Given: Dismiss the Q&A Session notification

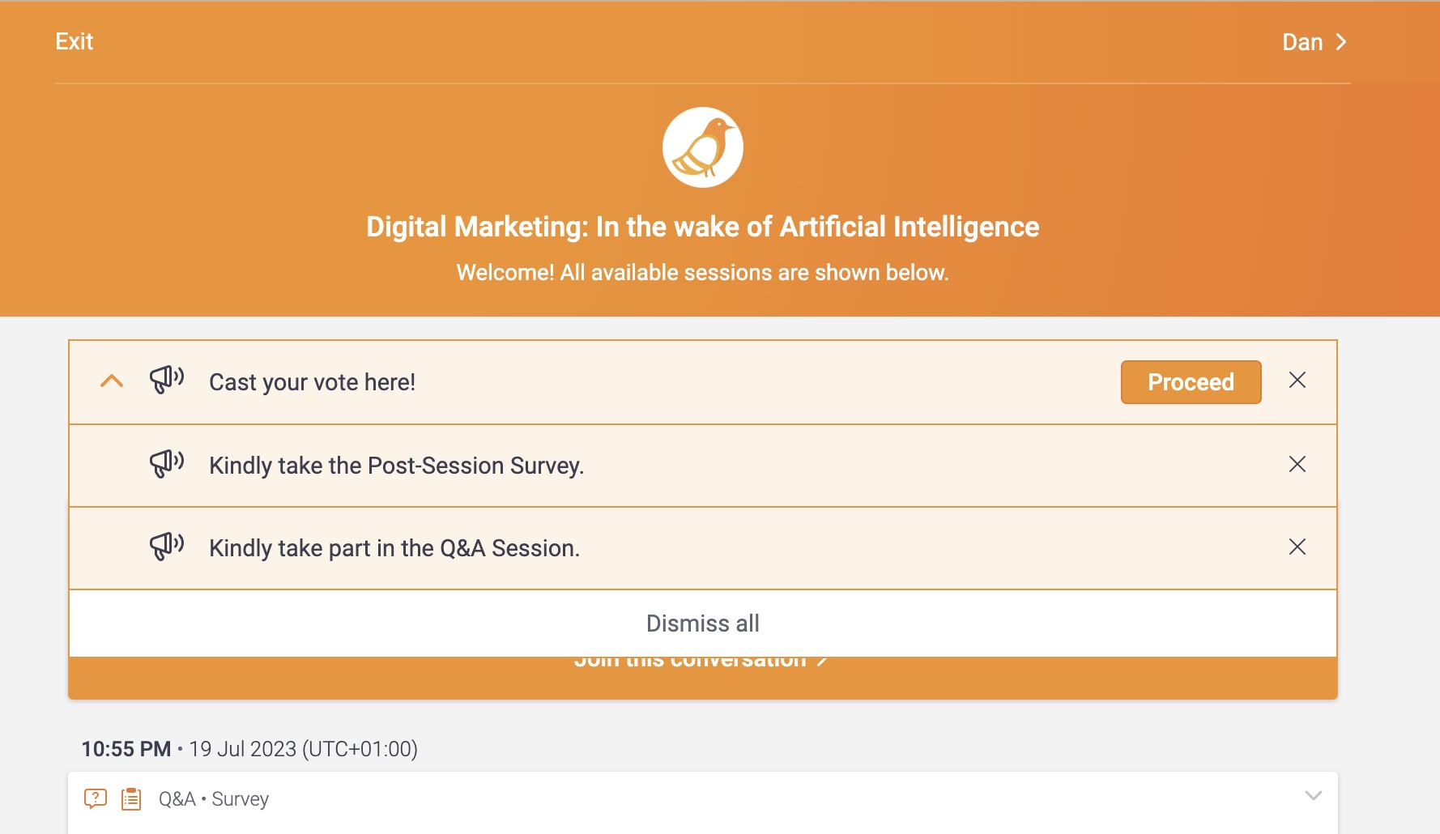Looking at the screenshot, I should pos(1297,547).
